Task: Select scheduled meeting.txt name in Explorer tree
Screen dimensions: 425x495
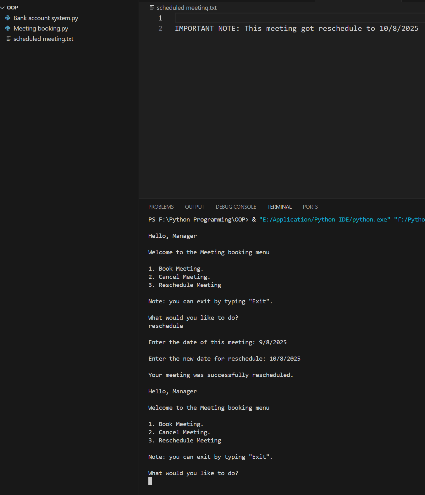Action: (x=43, y=39)
